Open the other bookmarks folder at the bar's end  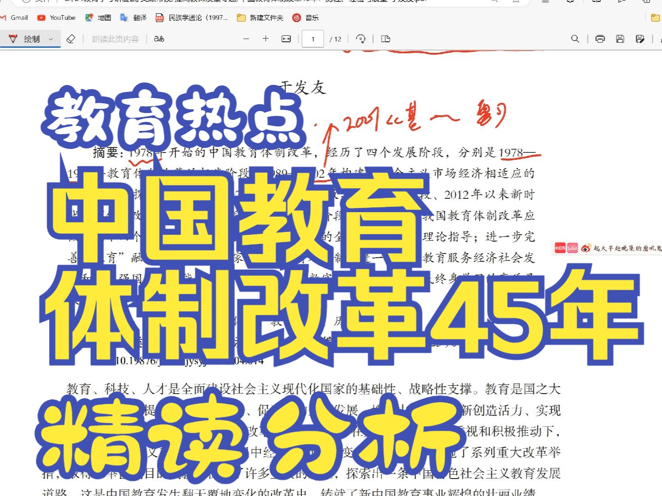(x=656, y=17)
